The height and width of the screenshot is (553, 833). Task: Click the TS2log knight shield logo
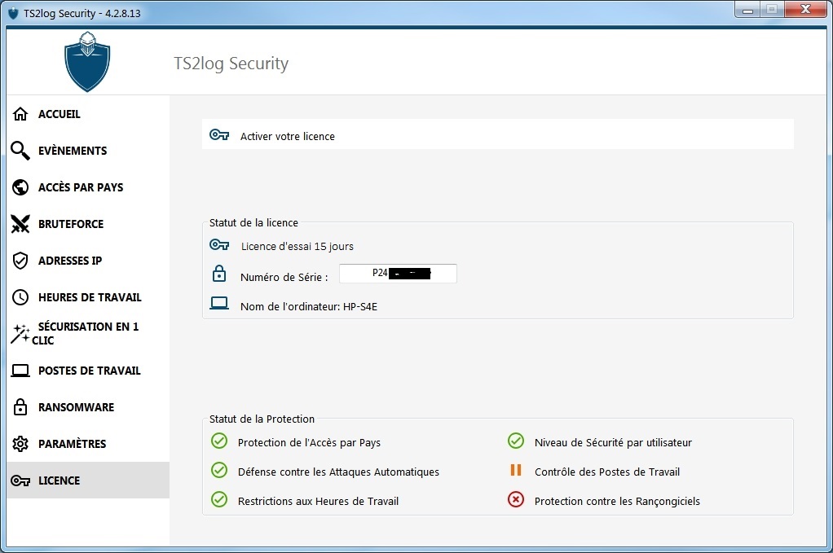click(x=87, y=62)
